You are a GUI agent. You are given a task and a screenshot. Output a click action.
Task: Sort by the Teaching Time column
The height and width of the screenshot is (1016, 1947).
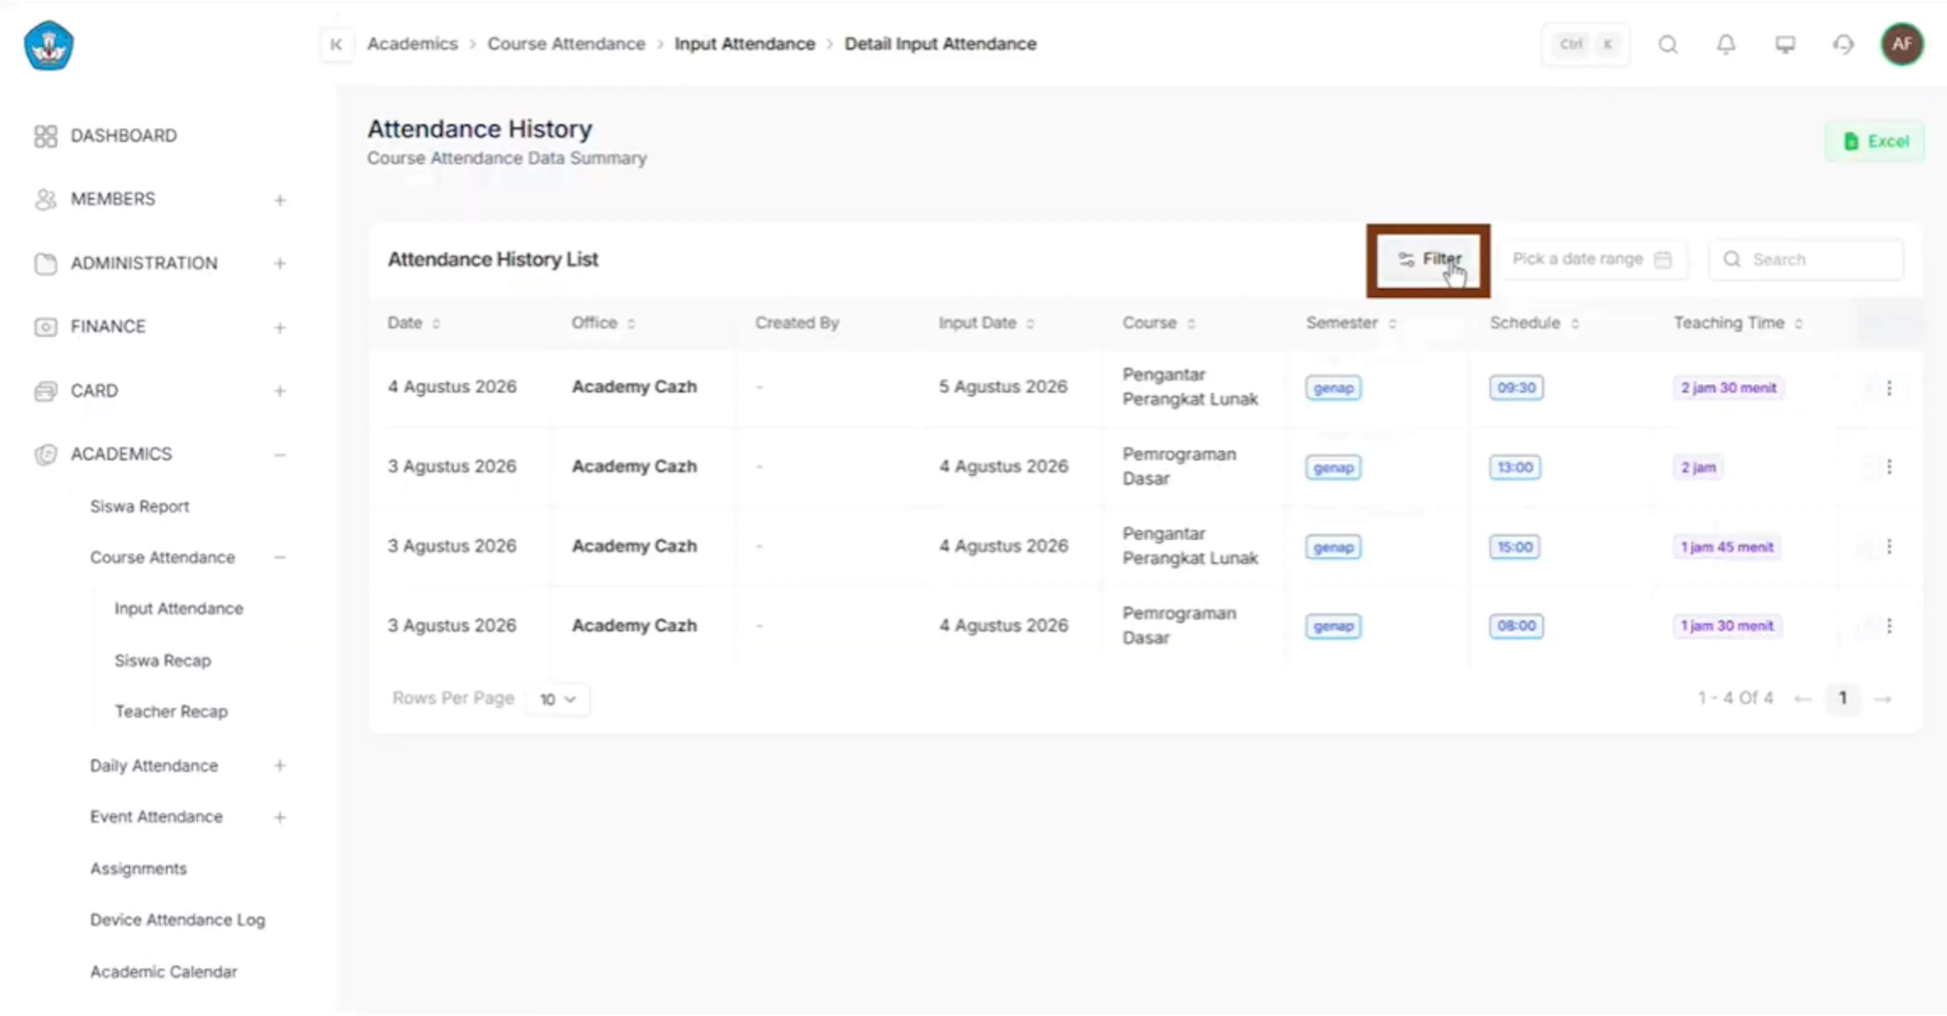[x=1799, y=324]
